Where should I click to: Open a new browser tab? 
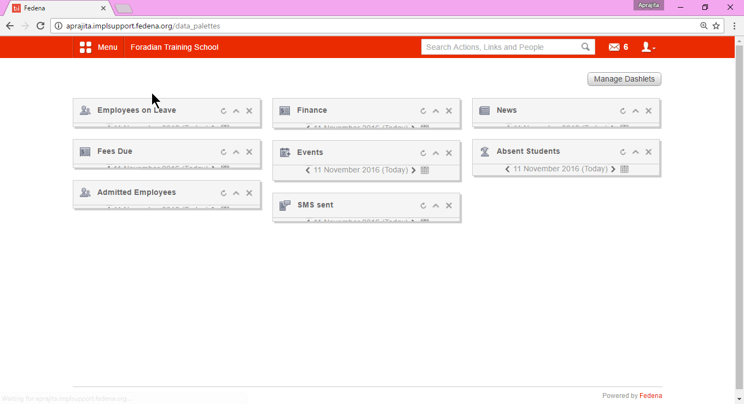point(124,8)
